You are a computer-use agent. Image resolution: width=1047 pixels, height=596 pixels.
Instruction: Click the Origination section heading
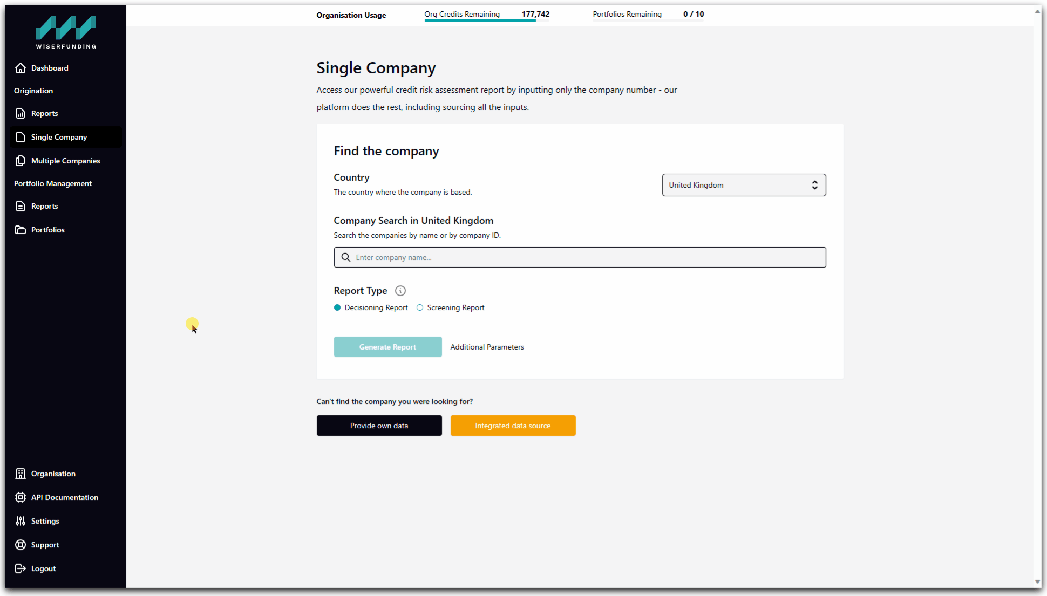[x=33, y=91]
